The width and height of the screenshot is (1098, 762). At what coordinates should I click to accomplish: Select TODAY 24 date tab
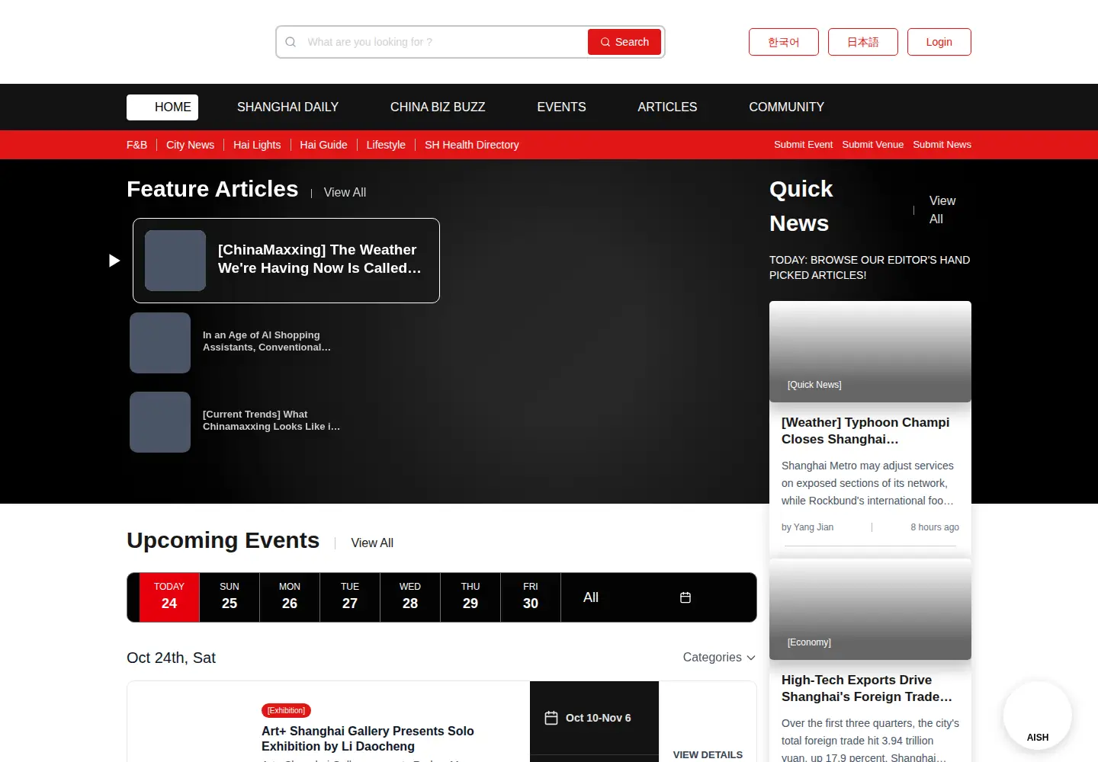click(x=169, y=597)
